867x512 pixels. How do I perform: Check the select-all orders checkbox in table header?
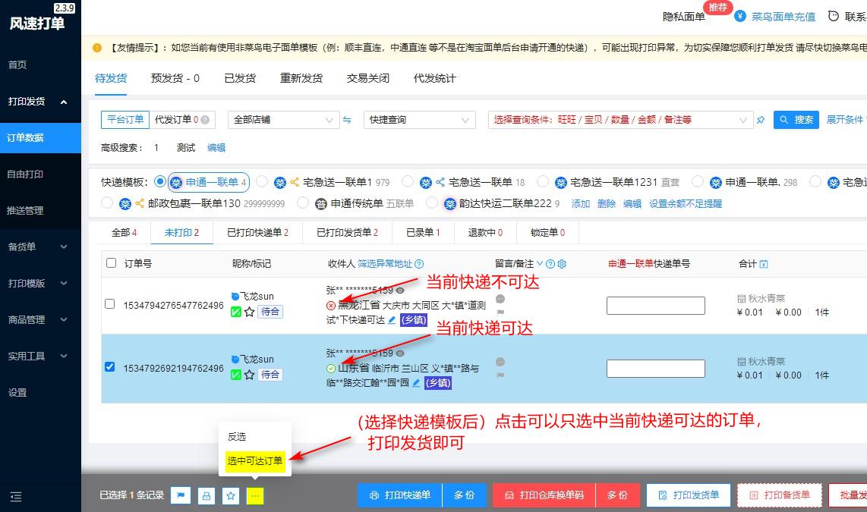coord(110,262)
